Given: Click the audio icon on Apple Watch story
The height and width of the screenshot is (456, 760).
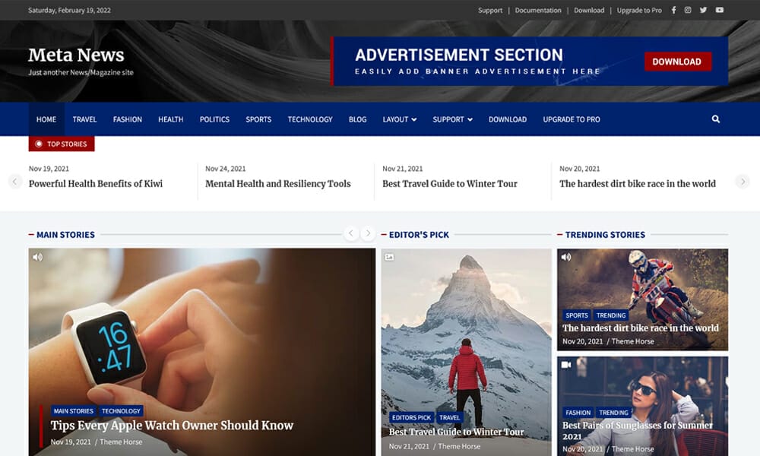Looking at the screenshot, I should [x=36, y=256].
